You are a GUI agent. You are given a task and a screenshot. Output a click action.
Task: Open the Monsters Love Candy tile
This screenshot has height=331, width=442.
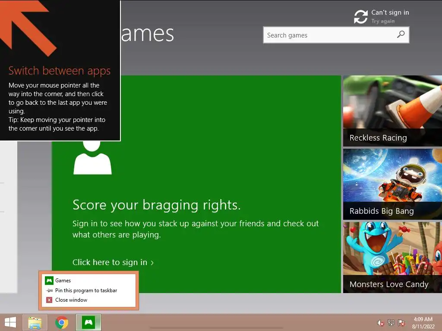click(392, 257)
